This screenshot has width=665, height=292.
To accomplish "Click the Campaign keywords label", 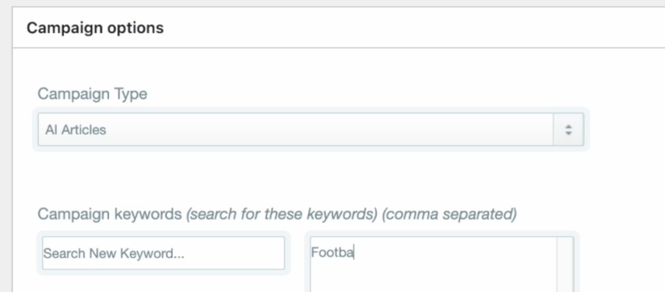I will (109, 214).
